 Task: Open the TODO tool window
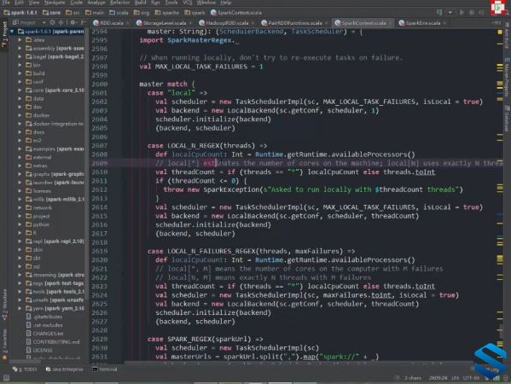pos(25,369)
